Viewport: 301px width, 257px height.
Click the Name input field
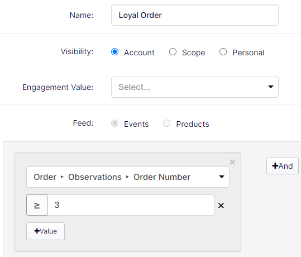(195, 15)
